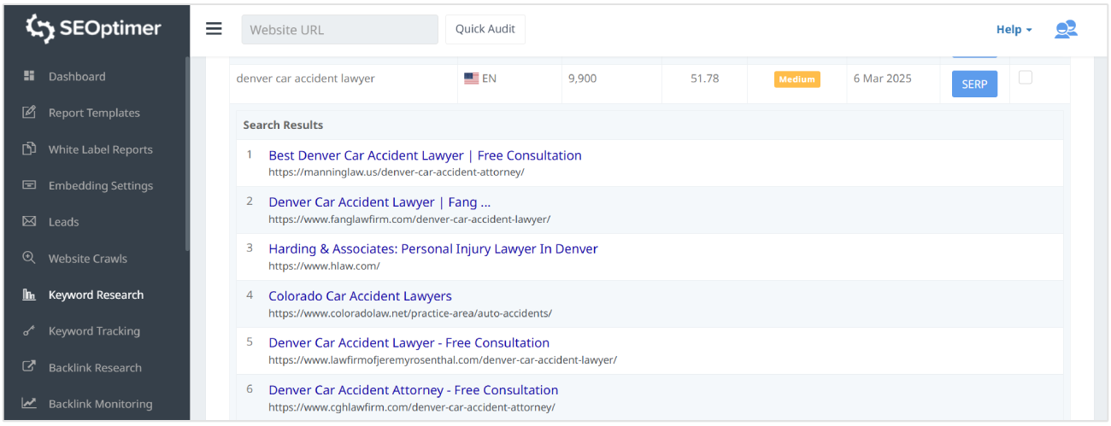Click the Keyword Research chart icon
Viewport: 1111px width, 426px height.
29,295
